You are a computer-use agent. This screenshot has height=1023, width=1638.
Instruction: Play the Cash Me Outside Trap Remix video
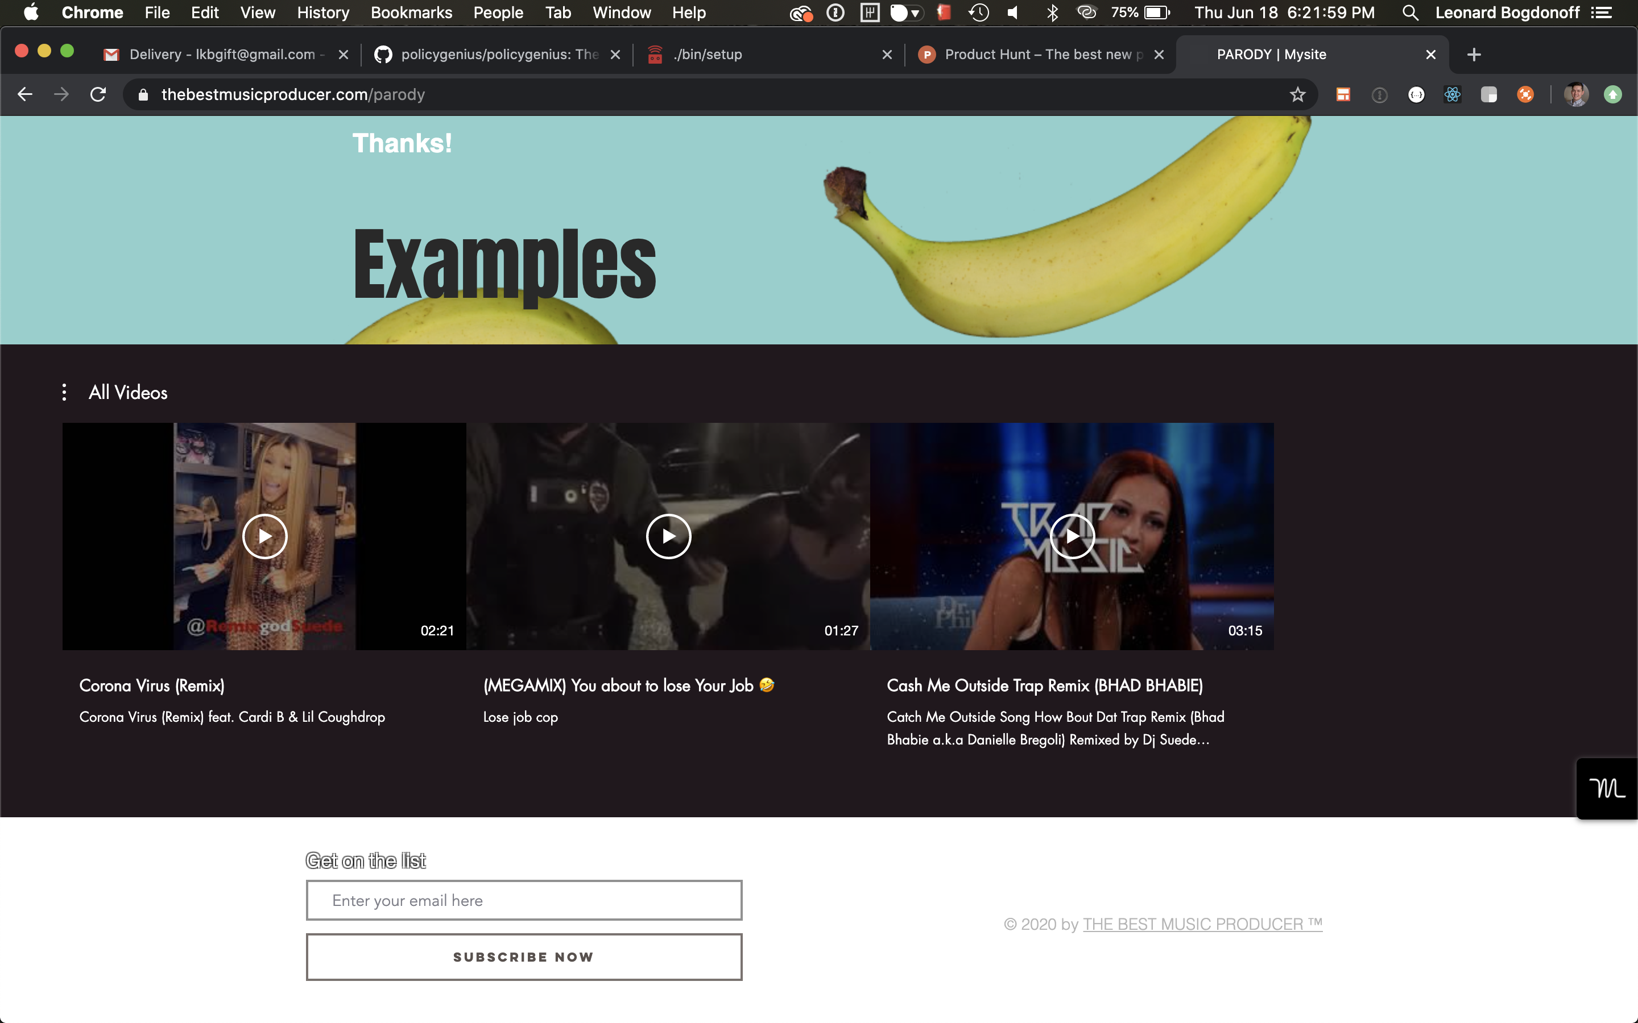(1072, 537)
